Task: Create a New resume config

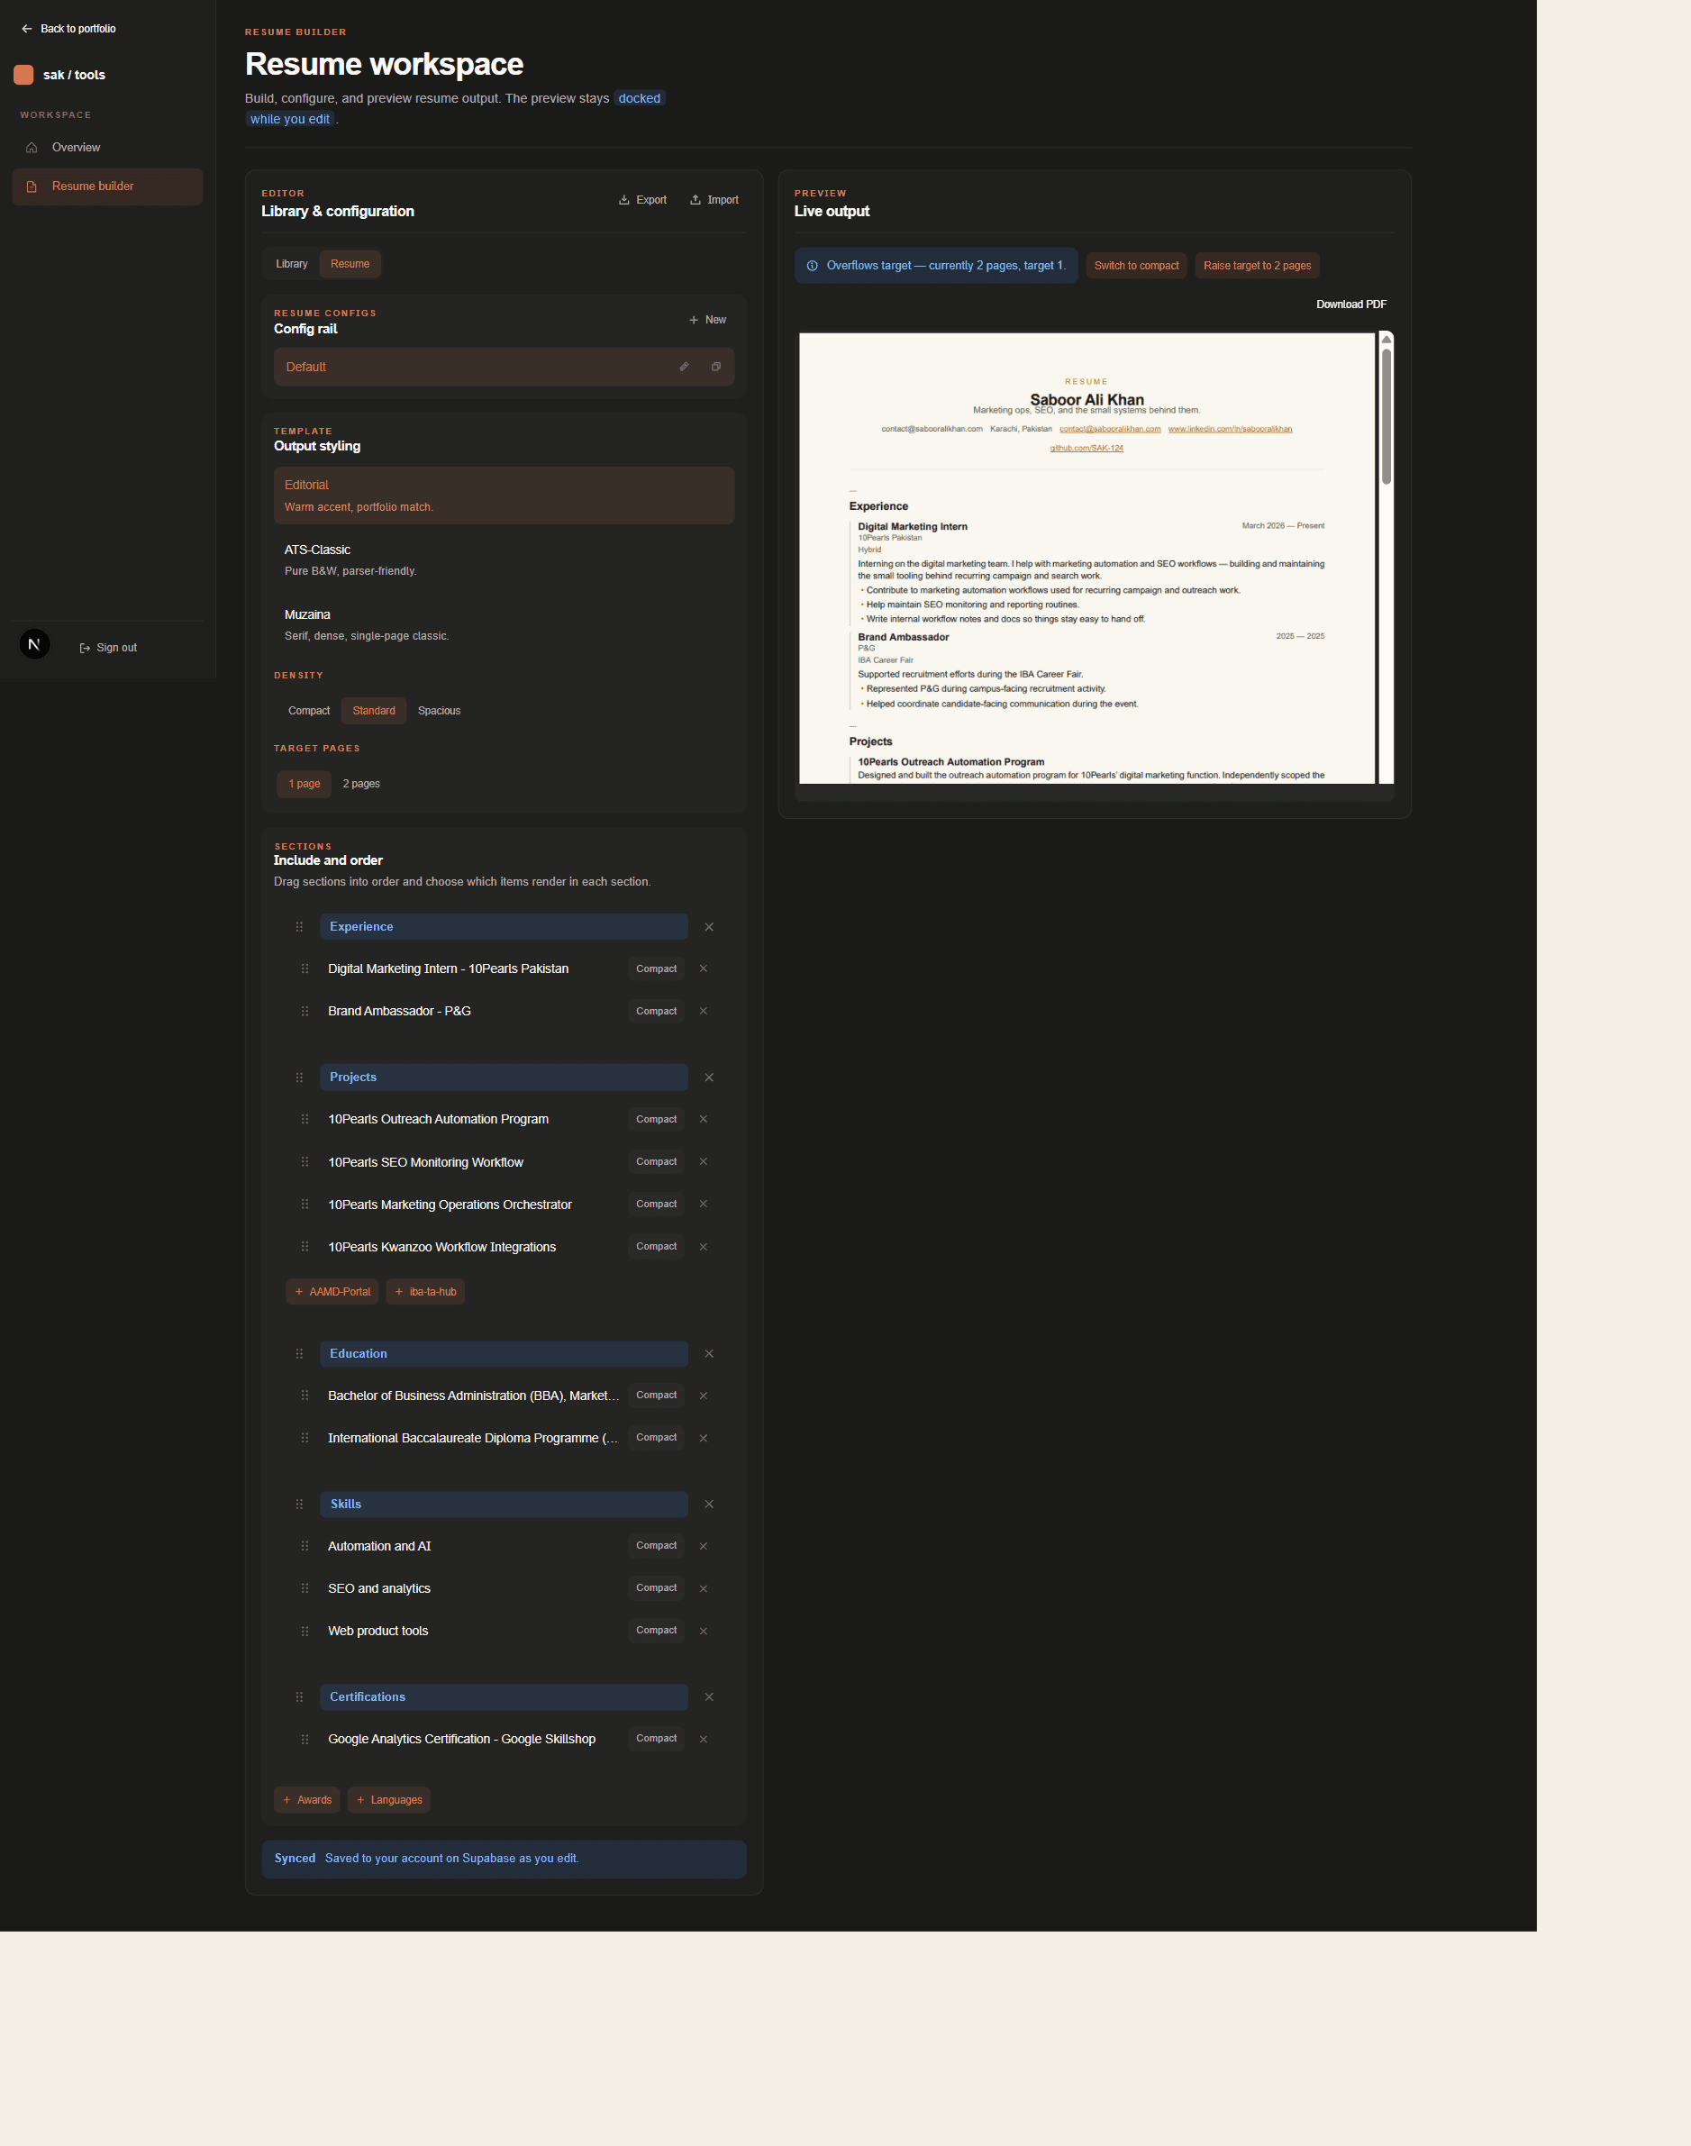Action: click(x=707, y=319)
